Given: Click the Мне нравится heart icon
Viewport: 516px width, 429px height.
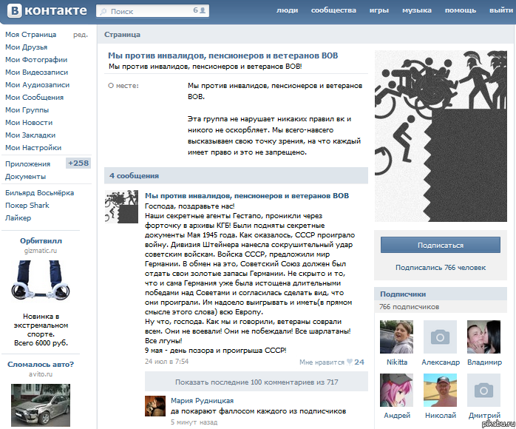Looking at the screenshot, I should point(350,362).
